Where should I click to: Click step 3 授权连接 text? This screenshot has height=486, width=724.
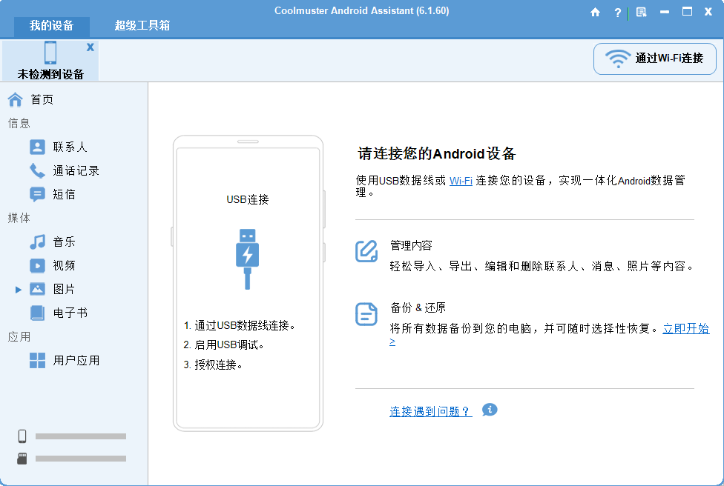click(213, 364)
